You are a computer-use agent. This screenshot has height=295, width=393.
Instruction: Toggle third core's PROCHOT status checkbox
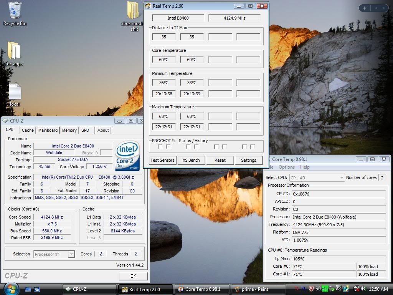pos(216,147)
